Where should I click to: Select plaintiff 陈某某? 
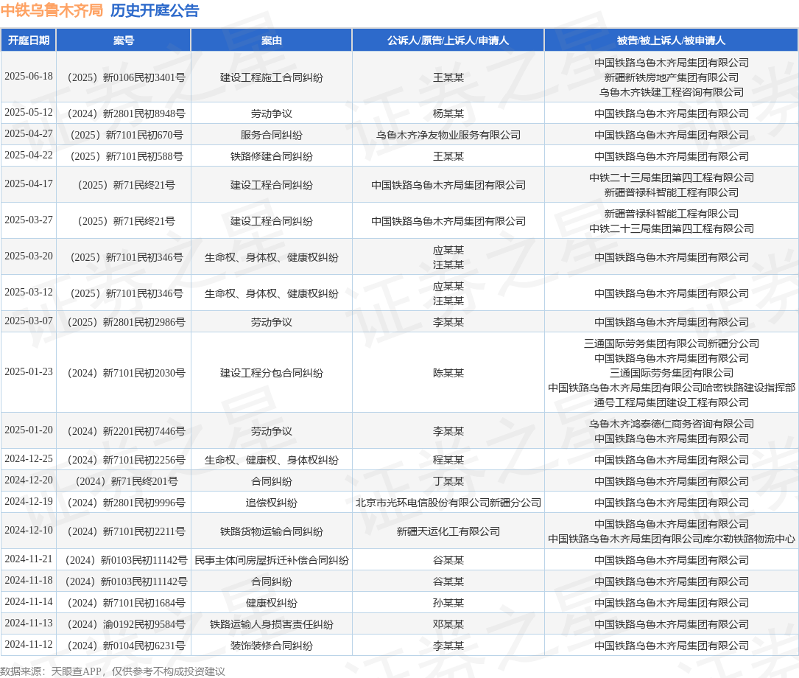448,373
